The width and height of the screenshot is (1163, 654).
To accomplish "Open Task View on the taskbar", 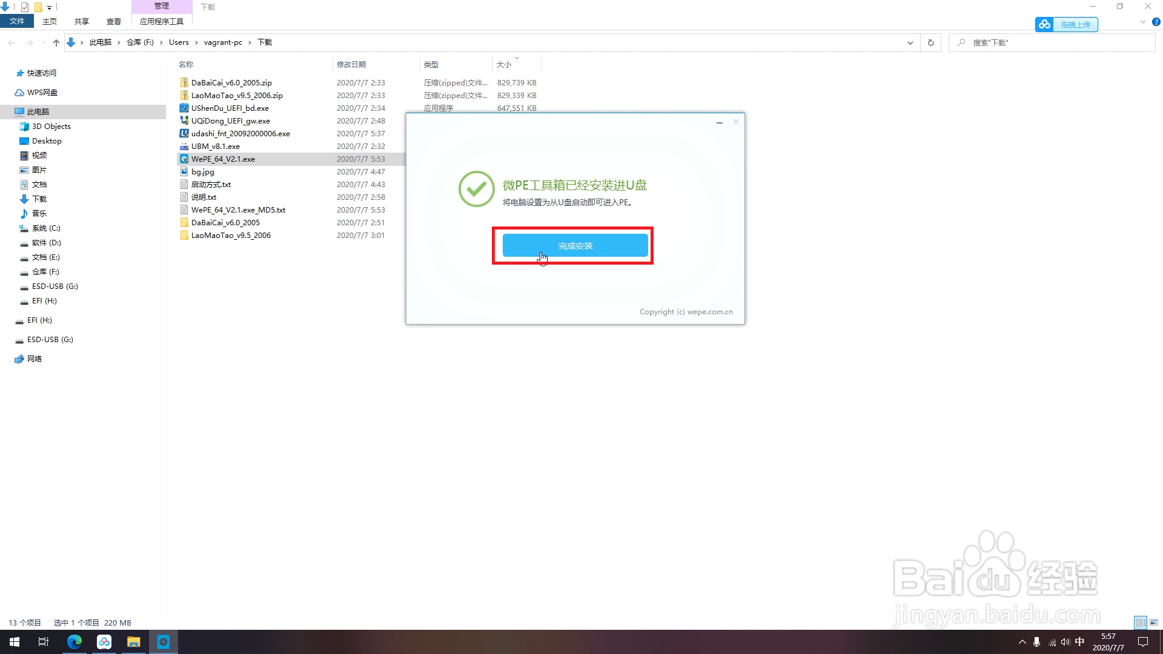I will (x=44, y=642).
